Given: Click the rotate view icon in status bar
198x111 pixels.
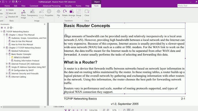Looking at the screenshot, I should coord(132,110).
